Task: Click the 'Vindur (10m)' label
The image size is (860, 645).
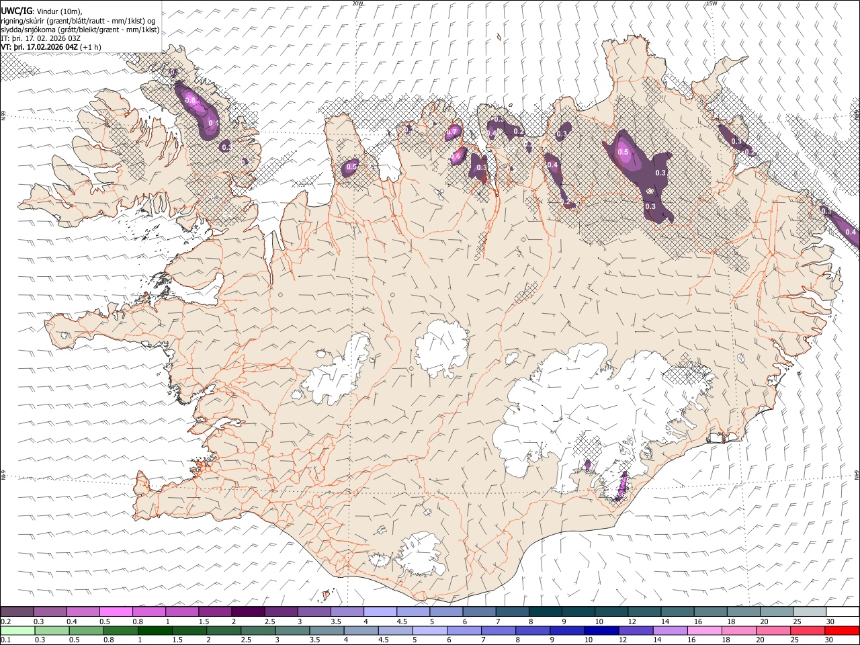Action: [59, 11]
